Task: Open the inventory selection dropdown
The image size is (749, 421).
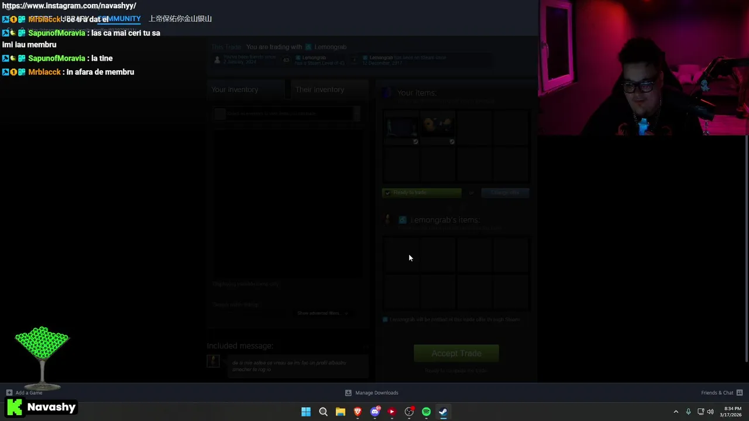Action: (287, 114)
